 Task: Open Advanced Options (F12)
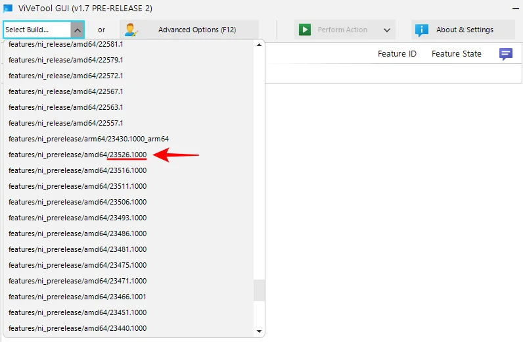(x=189, y=30)
